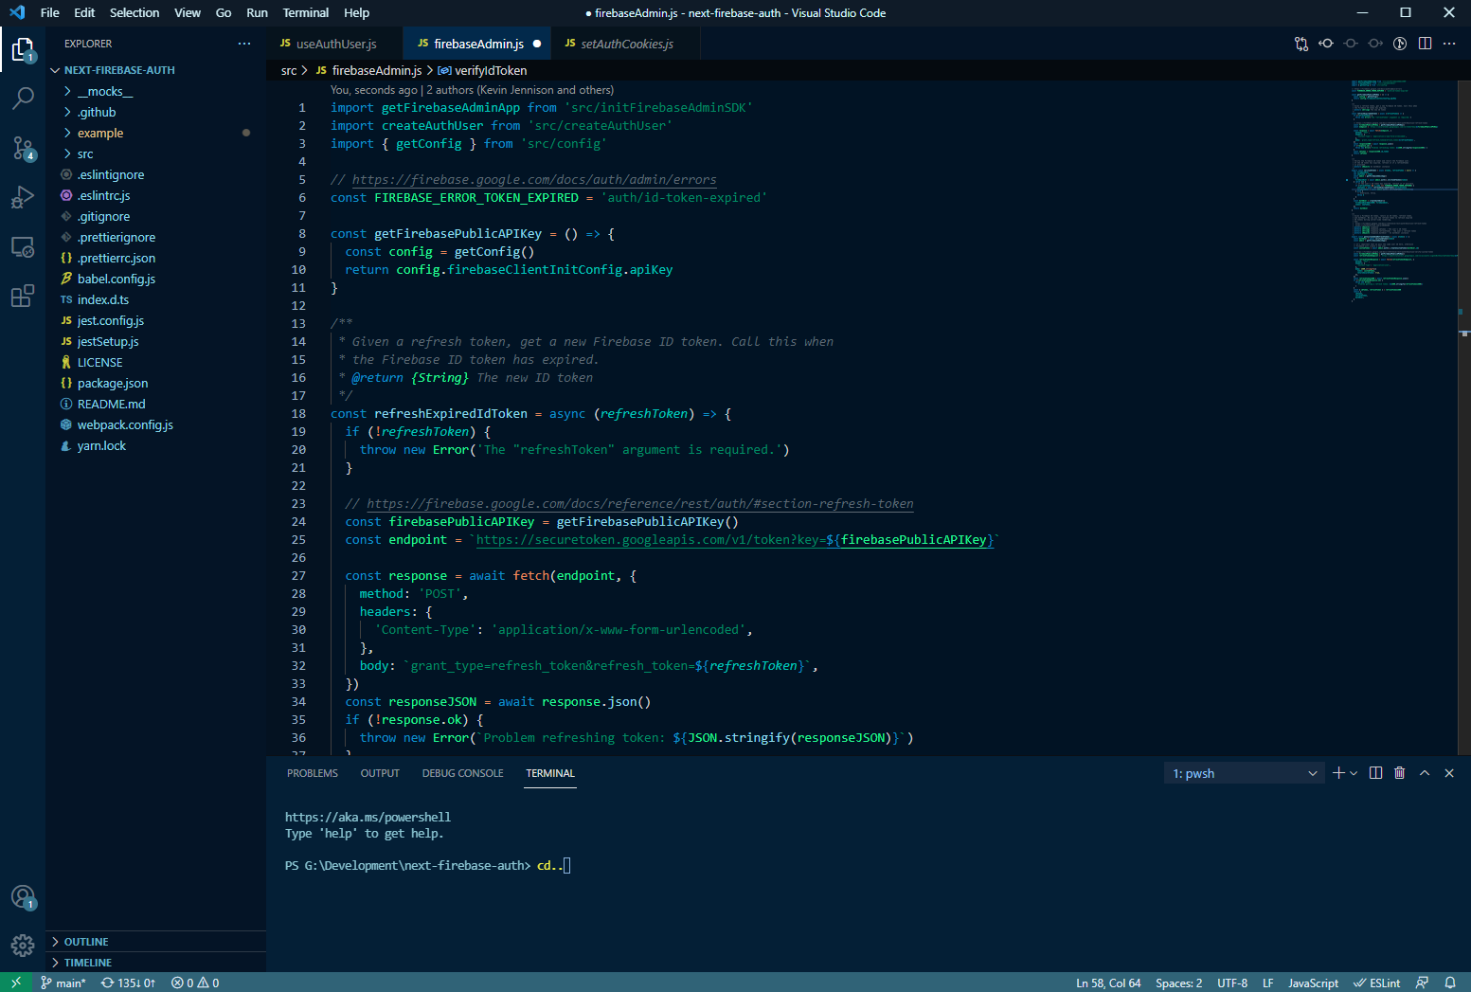Kill the terminal with trash icon

[1400, 773]
